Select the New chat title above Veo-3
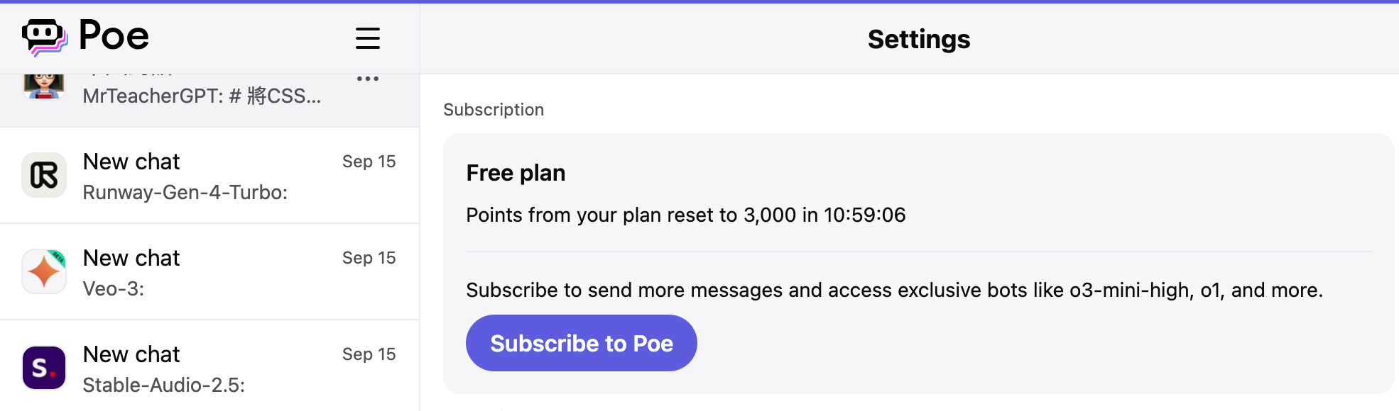Screen dimensions: 1399x411 point(131,258)
